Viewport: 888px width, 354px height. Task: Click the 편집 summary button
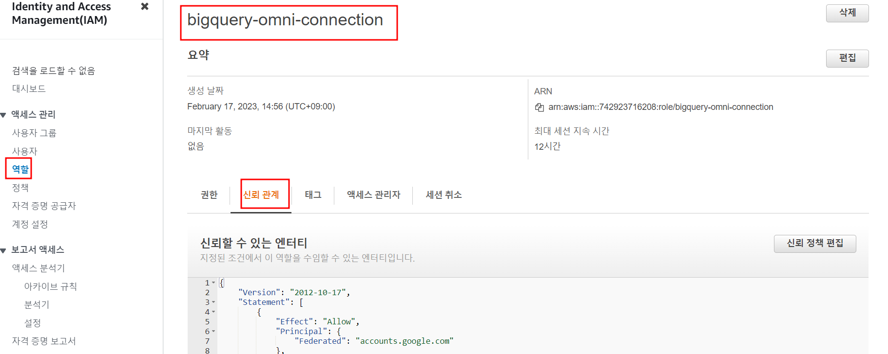point(847,58)
